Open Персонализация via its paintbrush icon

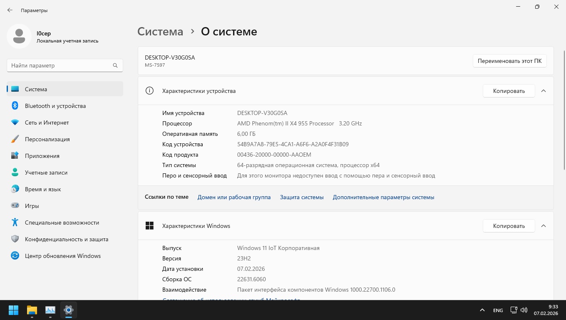15,139
